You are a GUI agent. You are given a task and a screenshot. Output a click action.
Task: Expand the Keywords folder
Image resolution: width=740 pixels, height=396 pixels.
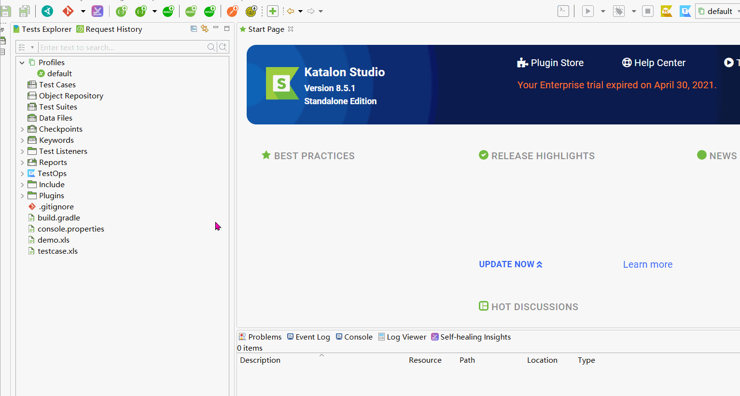[x=22, y=140]
